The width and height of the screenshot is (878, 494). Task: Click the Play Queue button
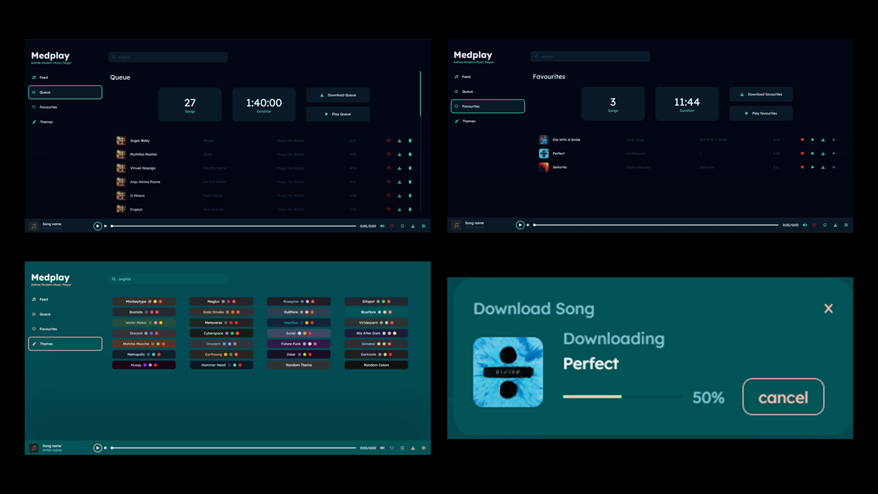pos(337,114)
